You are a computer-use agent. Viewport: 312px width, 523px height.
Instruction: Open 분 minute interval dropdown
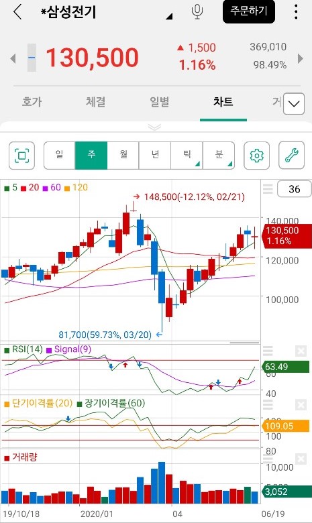219,155
